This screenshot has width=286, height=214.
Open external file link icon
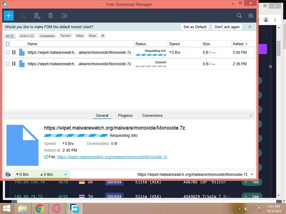tap(46, 157)
